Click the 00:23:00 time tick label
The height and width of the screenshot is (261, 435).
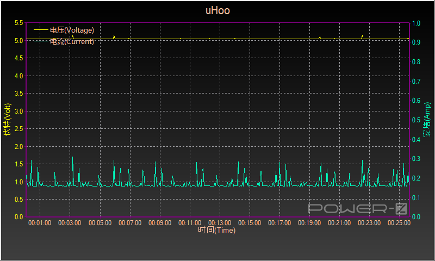(x=369, y=223)
